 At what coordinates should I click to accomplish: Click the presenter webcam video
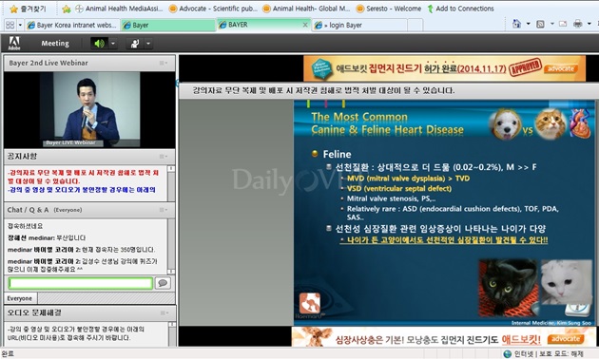[x=89, y=109]
